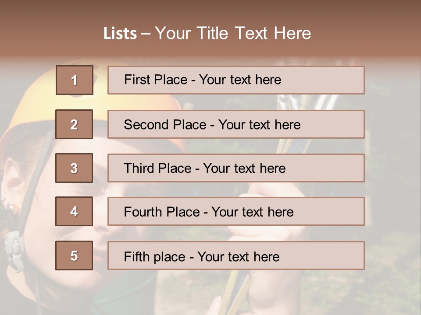421x315 pixels.
Task: Click the number 1 box
Action: [x=74, y=80]
